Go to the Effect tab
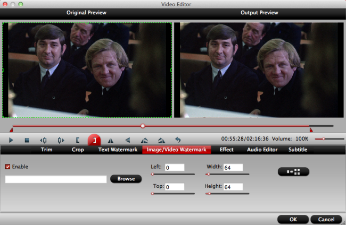Image resolution: width=346 pixels, height=225 pixels. [226, 150]
